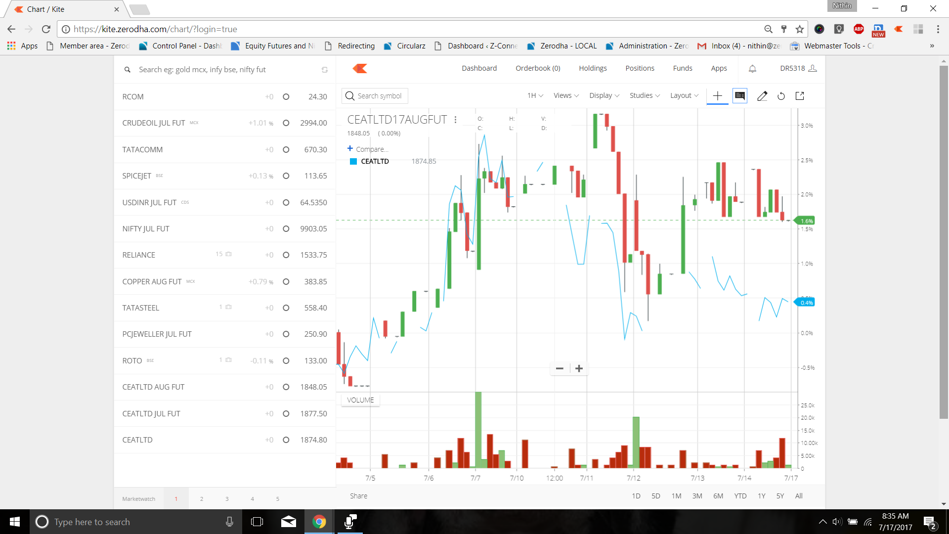Click the Kite logo in the header

pyautogui.click(x=360, y=68)
